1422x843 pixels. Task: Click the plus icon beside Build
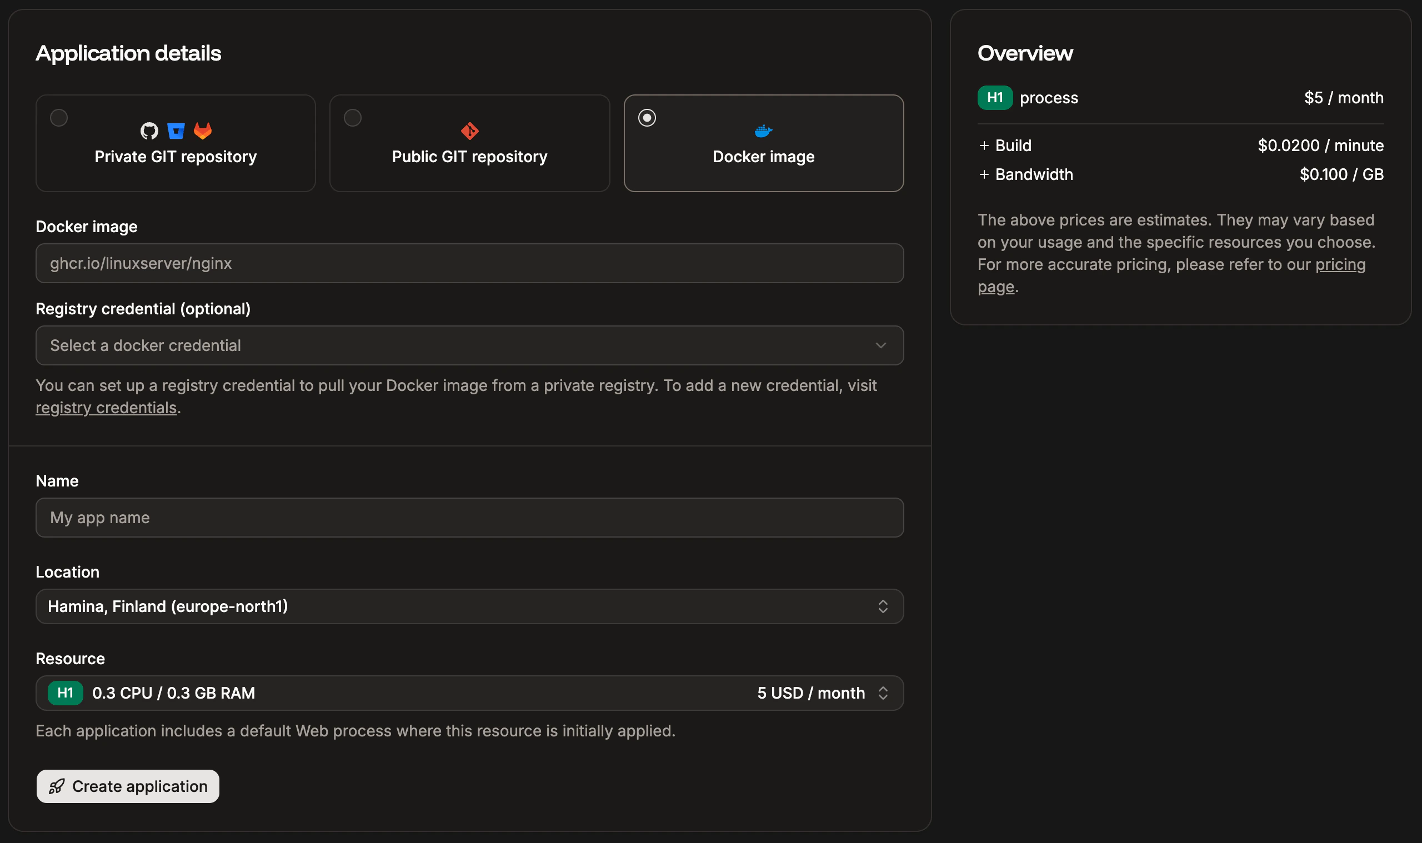pyautogui.click(x=984, y=145)
